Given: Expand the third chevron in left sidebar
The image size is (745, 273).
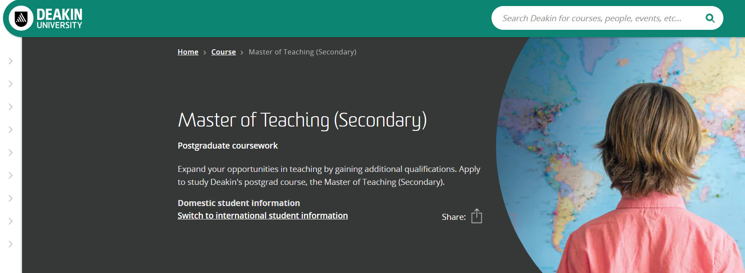Looking at the screenshot, I should [x=11, y=107].
